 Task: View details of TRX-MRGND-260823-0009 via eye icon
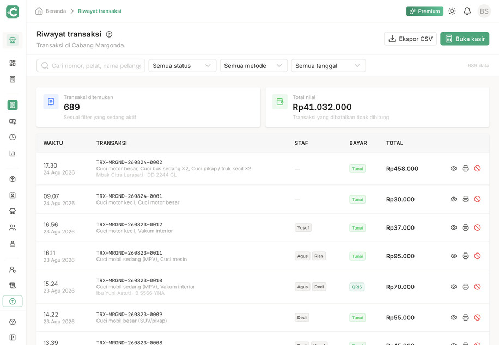coord(453,317)
